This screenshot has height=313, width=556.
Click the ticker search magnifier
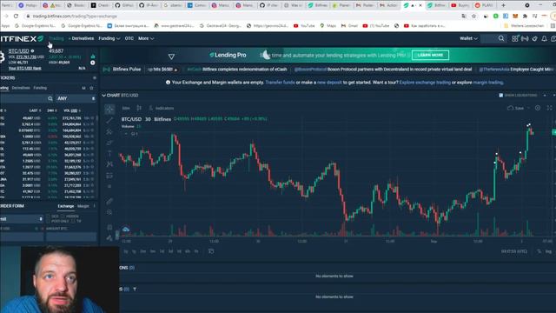coord(50,98)
